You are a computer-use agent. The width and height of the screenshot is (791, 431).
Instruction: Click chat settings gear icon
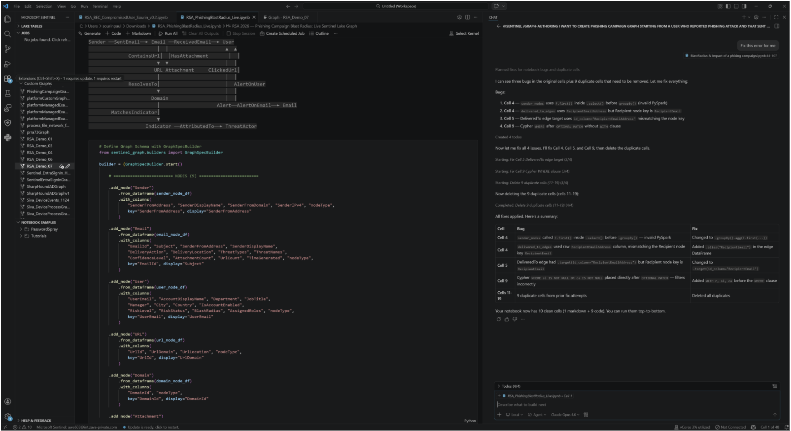coord(756,17)
